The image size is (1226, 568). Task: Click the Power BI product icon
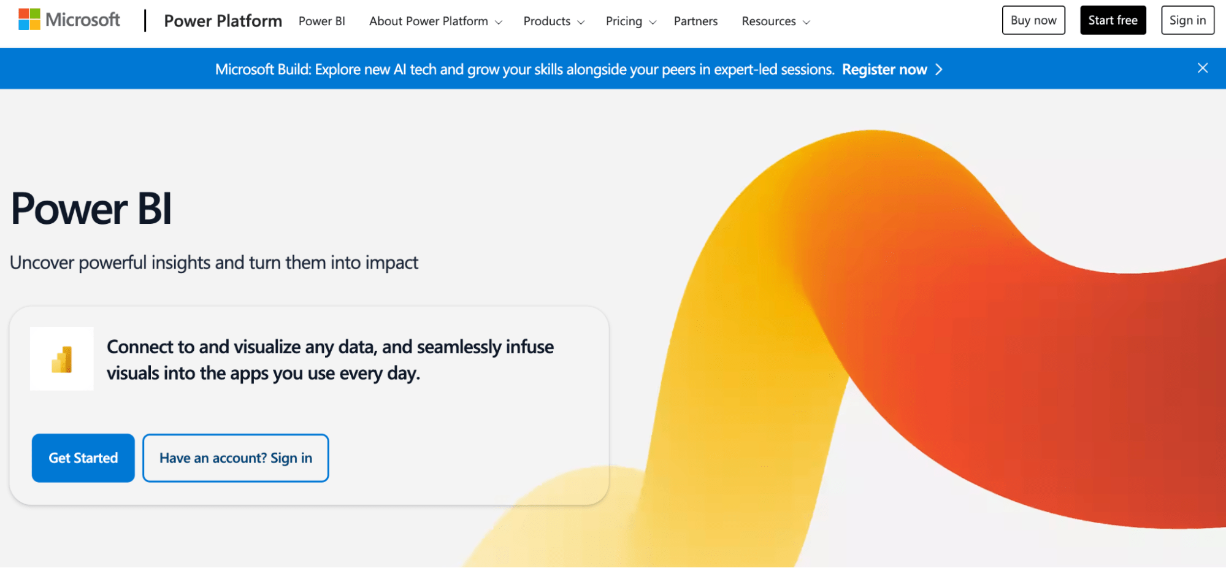[62, 359]
